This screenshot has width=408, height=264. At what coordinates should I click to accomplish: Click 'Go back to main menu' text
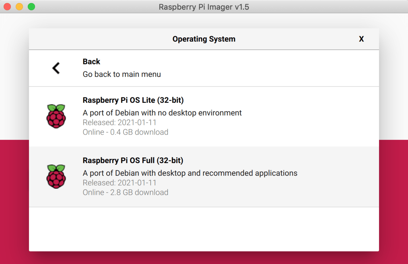pos(122,74)
